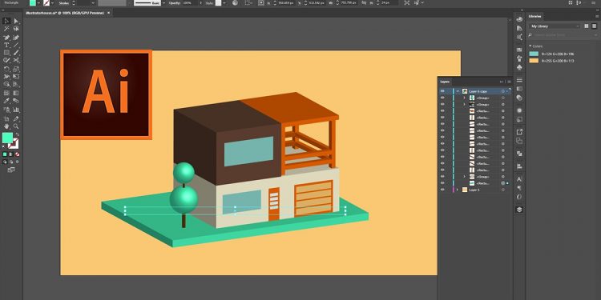Image resolution: width=601 pixels, height=300 pixels.
Task: Close the illustratorhouse.ai document tab
Action: coord(108,13)
